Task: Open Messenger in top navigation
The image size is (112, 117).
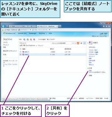Action: (33, 33)
